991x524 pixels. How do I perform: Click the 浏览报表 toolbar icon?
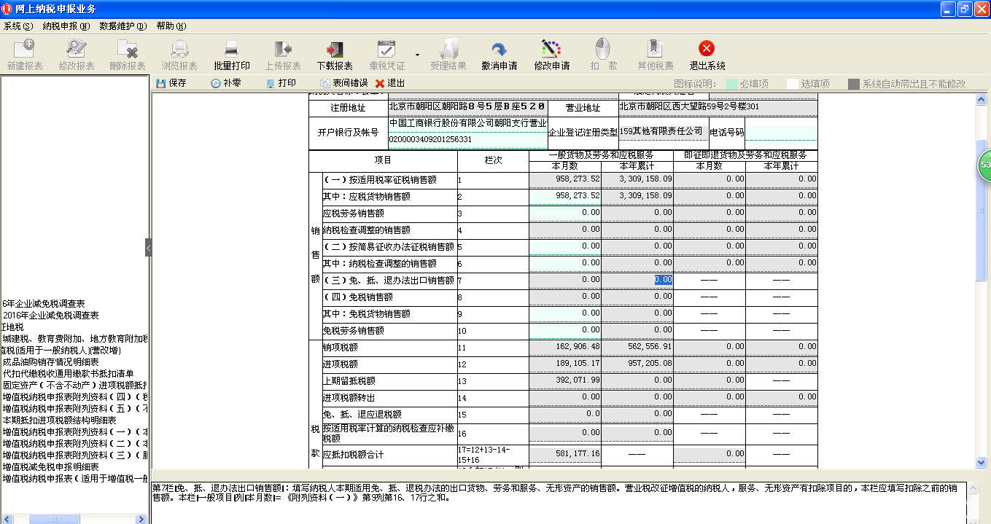(179, 55)
